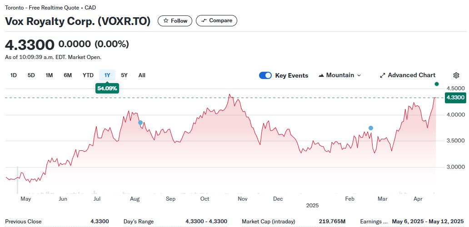The image size is (469, 227).
Task: Toggle the Key Events switch
Action: pyautogui.click(x=265, y=75)
